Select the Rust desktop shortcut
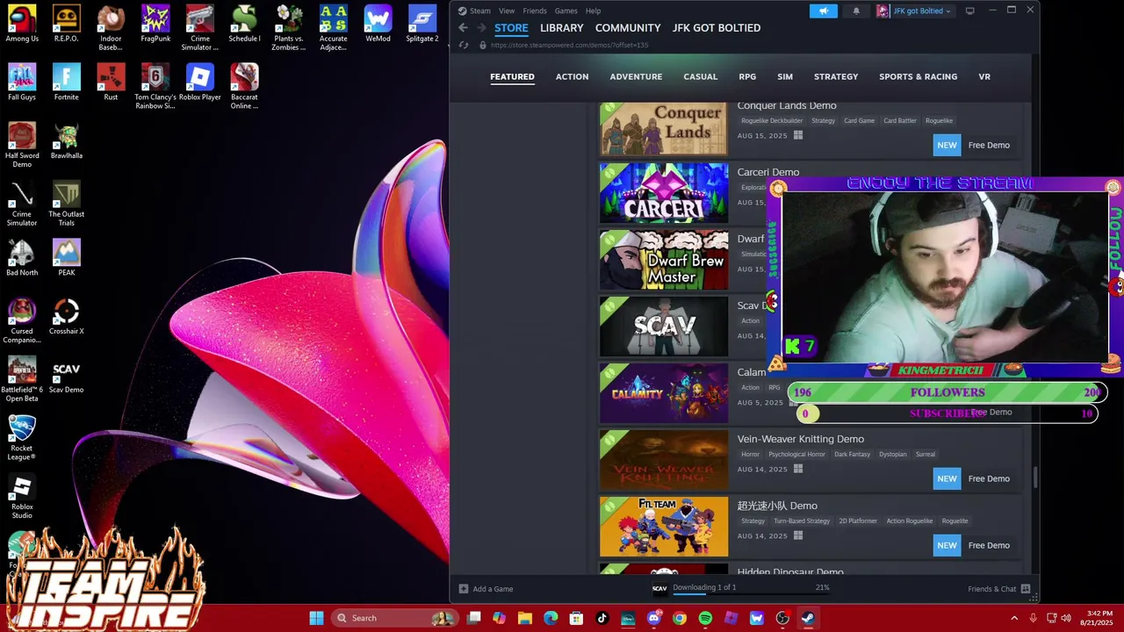 tap(111, 83)
